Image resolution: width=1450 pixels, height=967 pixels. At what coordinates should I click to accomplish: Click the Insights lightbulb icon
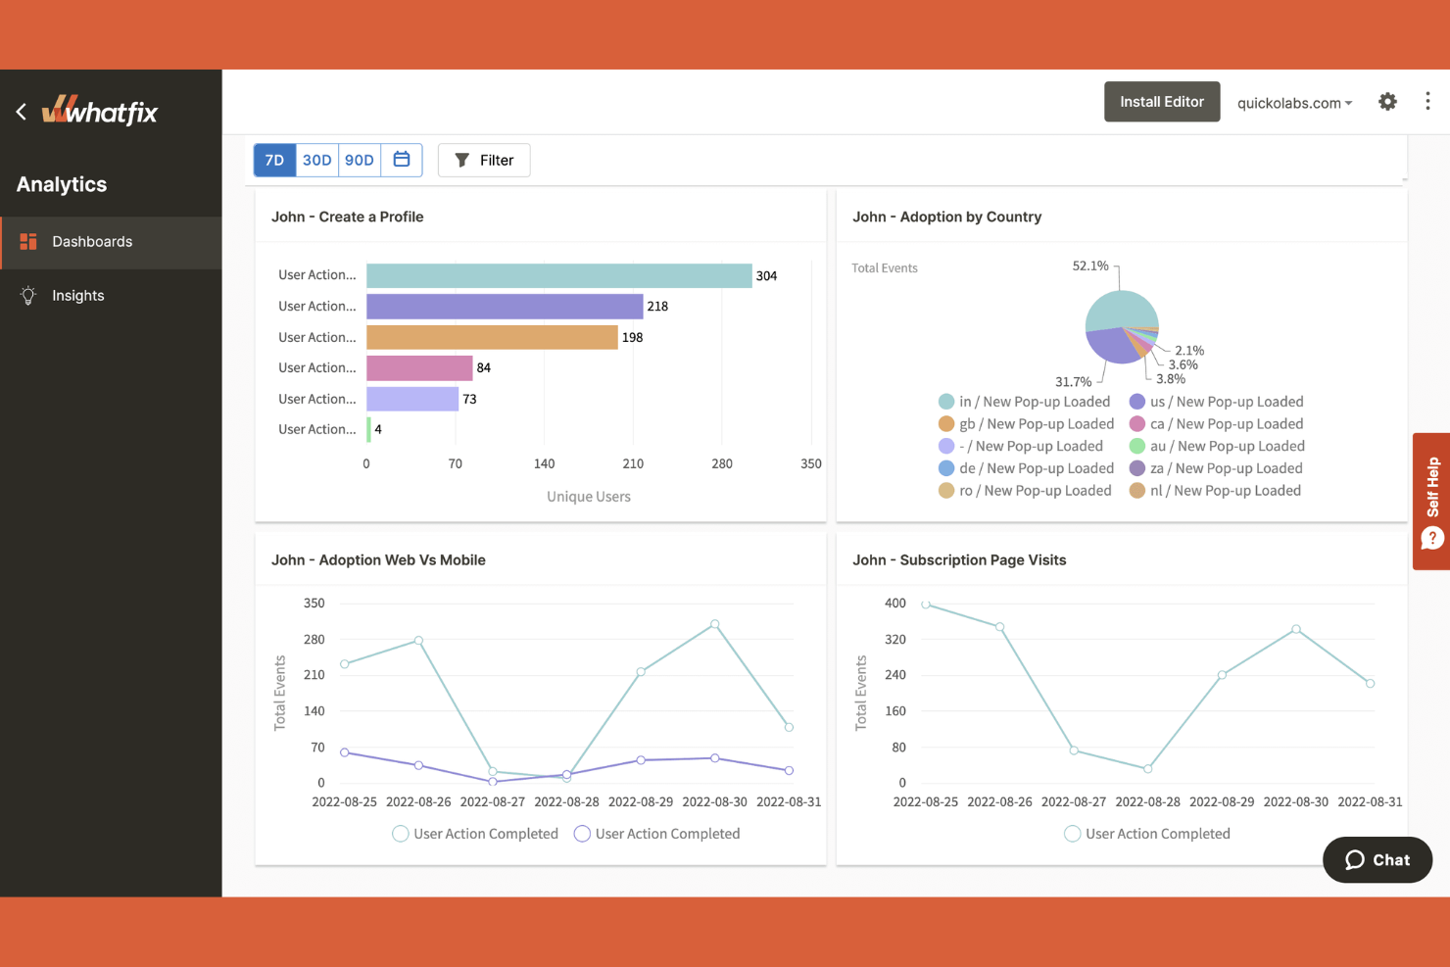[28, 296]
